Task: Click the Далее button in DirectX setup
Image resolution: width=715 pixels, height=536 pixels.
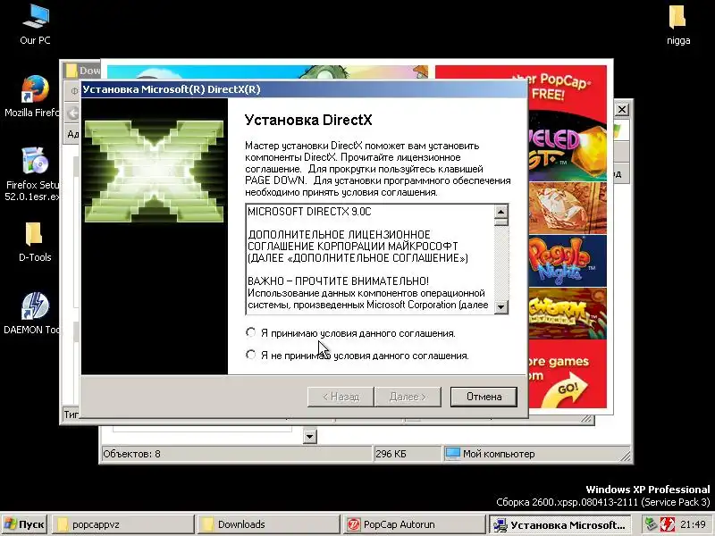Action: click(408, 397)
